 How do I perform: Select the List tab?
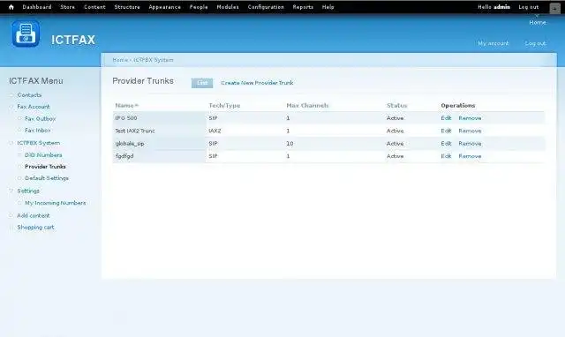(202, 83)
